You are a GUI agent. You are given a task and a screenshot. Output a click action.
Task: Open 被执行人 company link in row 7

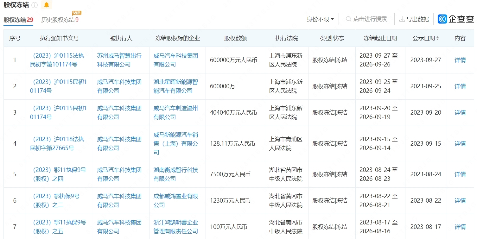pyautogui.click(x=119, y=227)
